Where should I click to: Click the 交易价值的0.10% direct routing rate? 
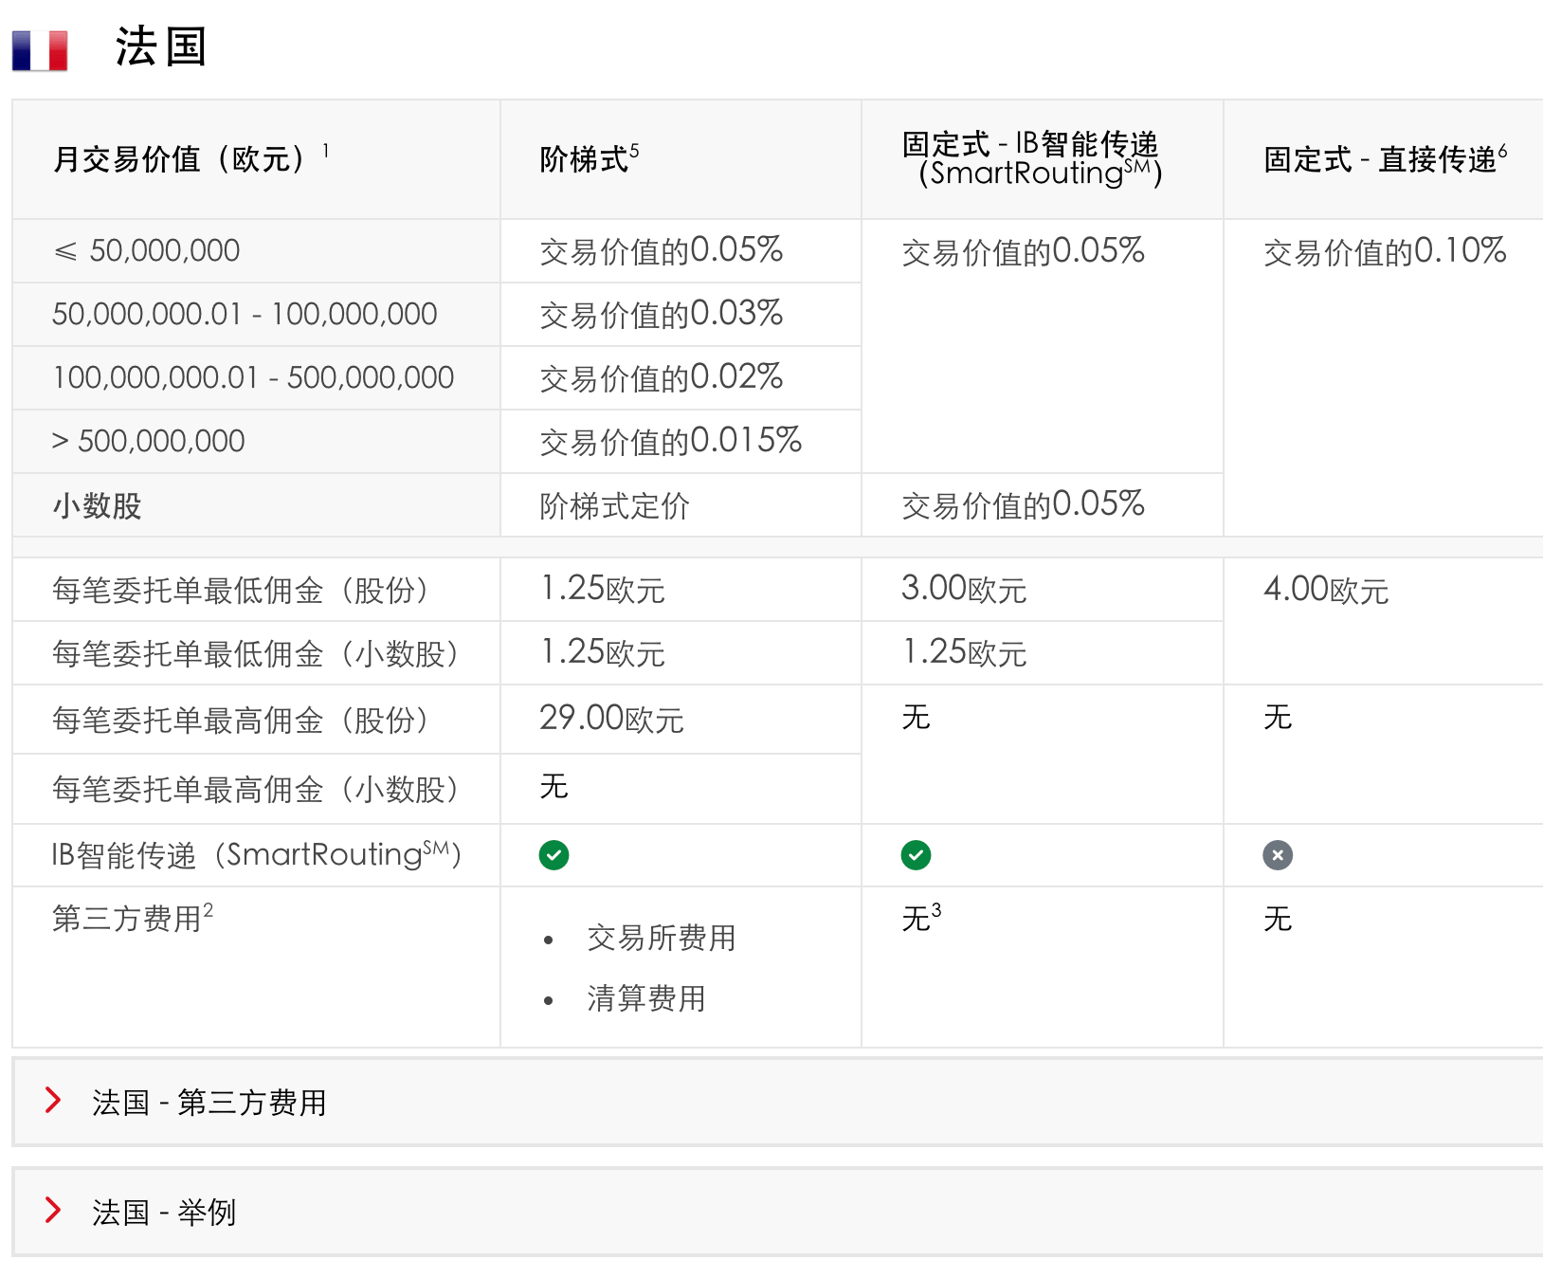[x=1384, y=252]
